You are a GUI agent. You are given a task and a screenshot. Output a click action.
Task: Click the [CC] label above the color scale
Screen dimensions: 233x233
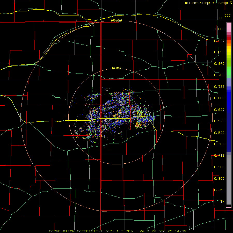(x=221, y=18)
